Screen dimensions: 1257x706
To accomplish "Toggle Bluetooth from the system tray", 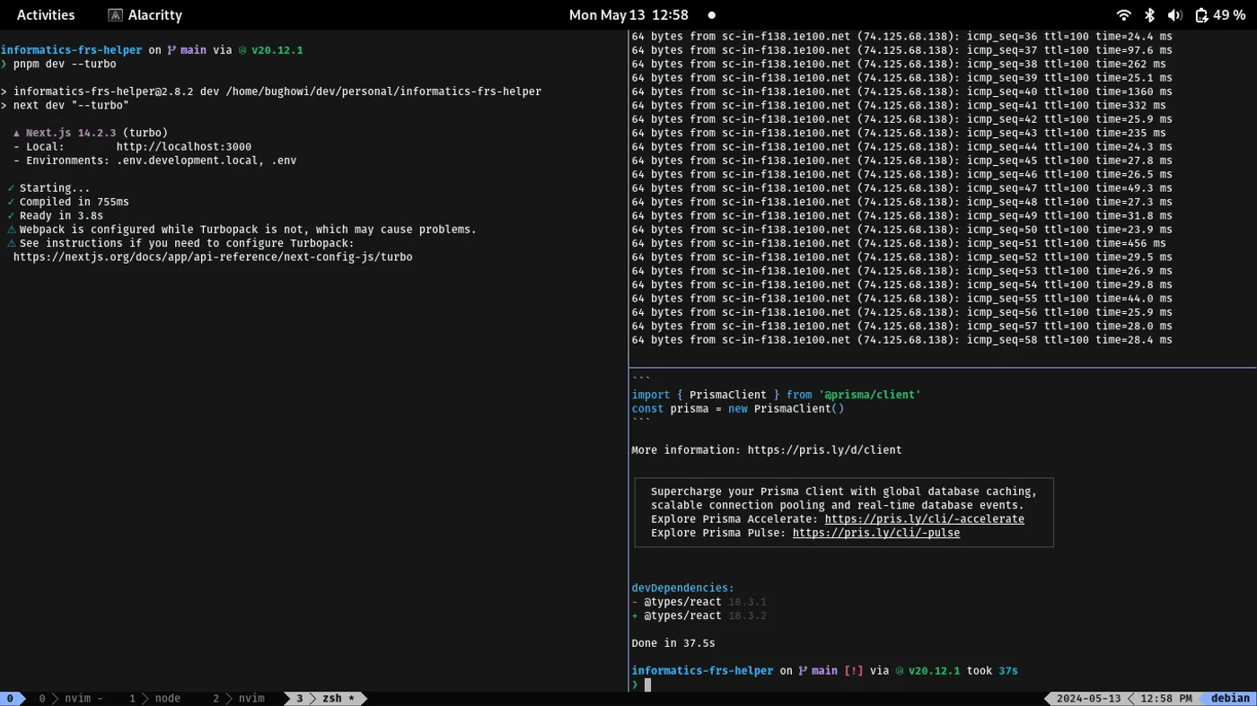I will click(1149, 14).
